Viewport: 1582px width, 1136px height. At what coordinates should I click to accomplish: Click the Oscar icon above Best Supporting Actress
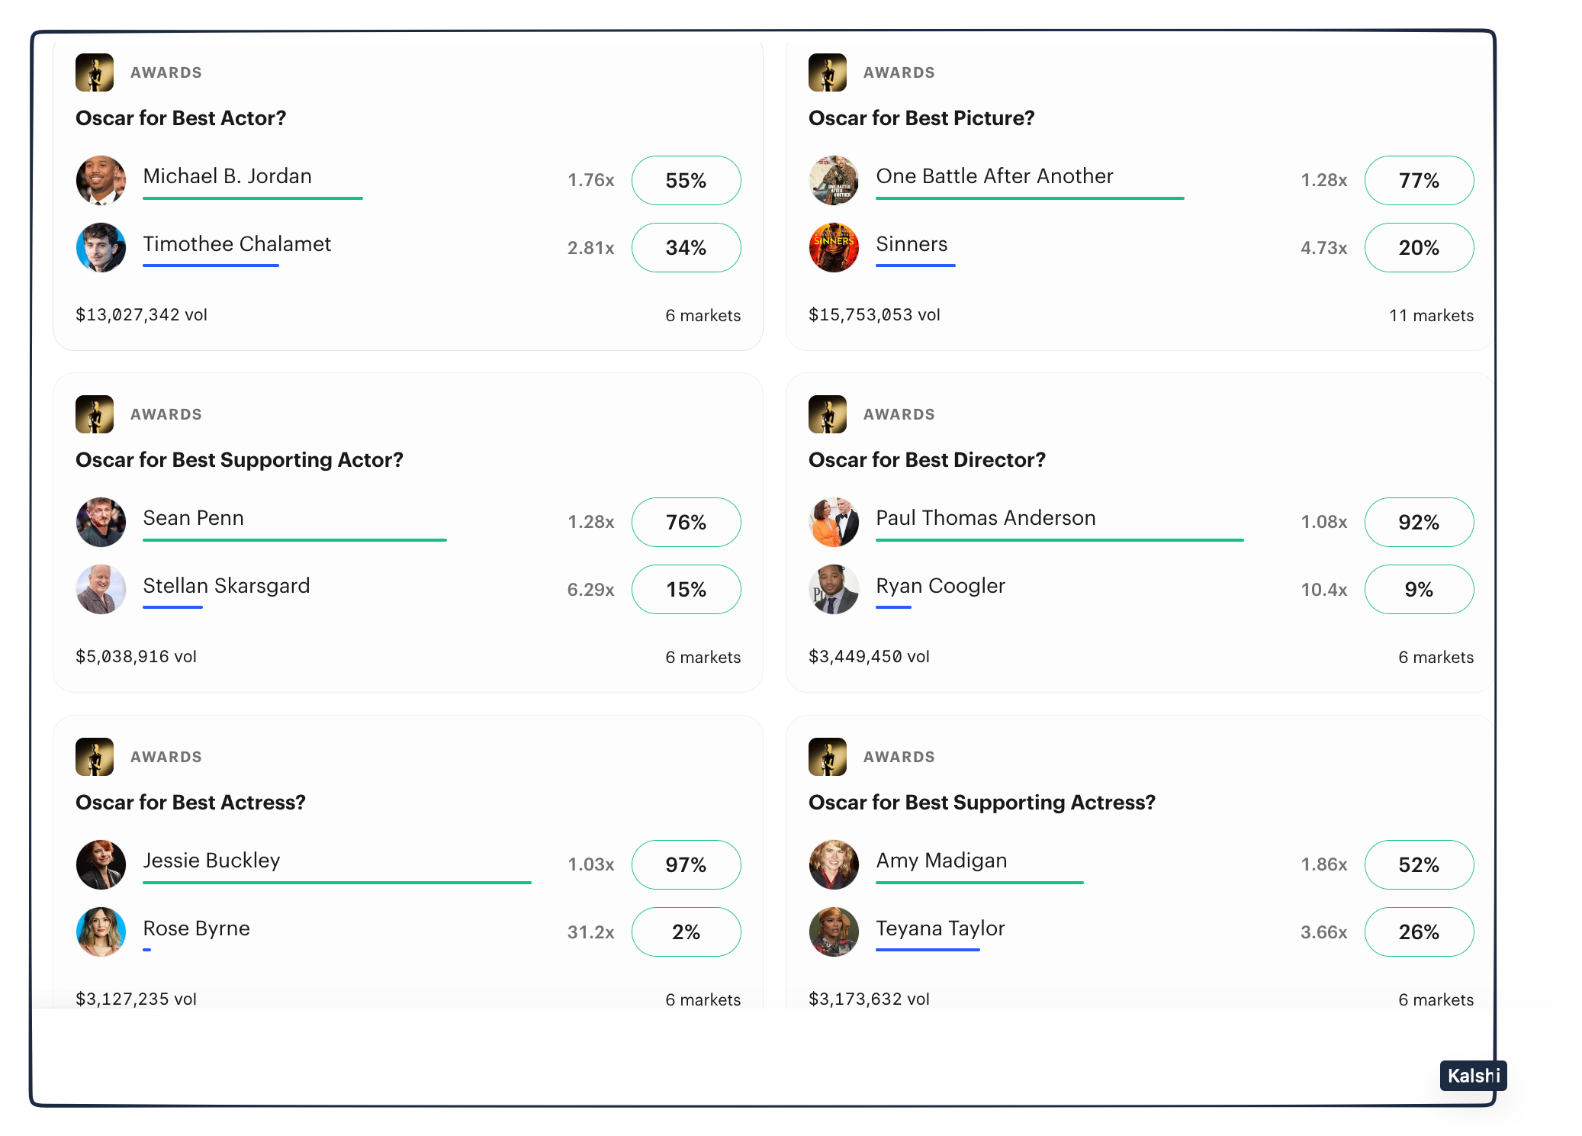pos(828,757)
